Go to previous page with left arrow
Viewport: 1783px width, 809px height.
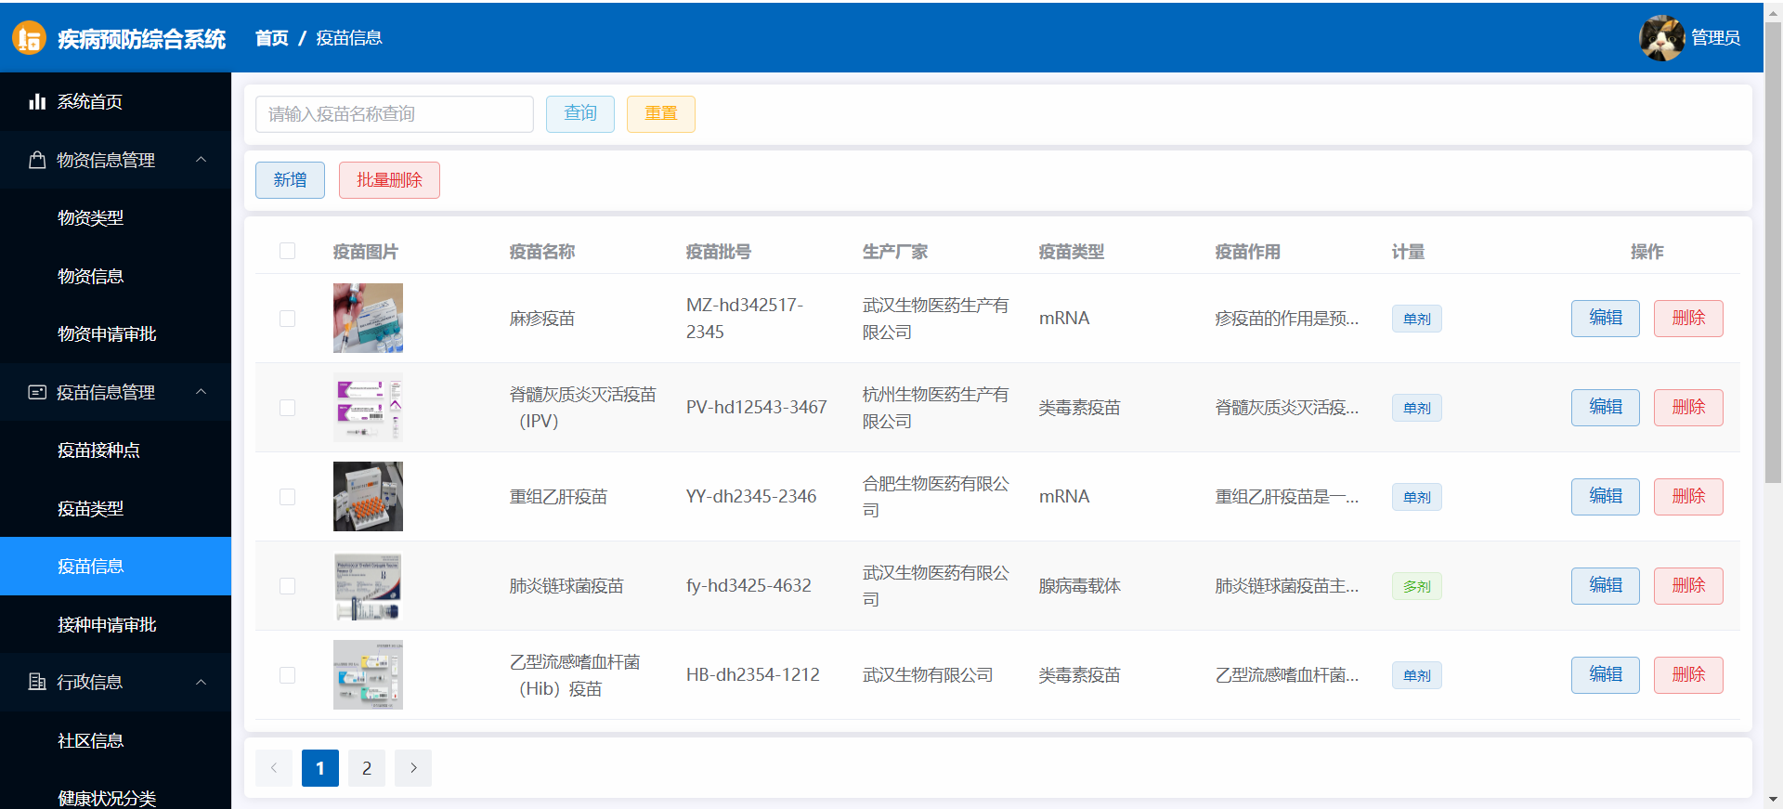[274, 768]
